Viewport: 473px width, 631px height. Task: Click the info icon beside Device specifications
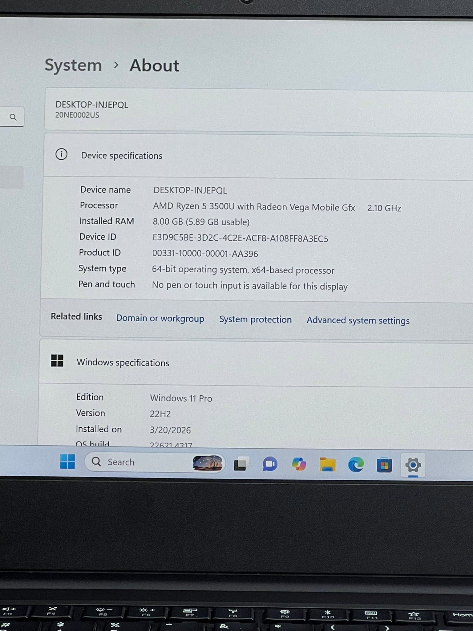(x=61, y=154)
